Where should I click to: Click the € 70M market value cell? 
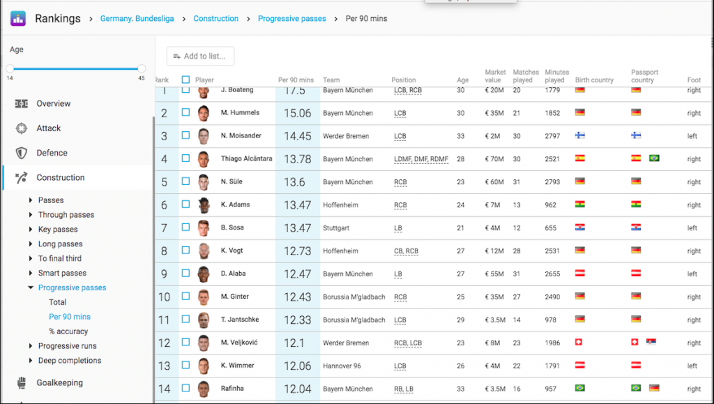[494, 159]
